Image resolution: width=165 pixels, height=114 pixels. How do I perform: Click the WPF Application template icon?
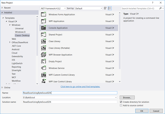click(43, 21)
